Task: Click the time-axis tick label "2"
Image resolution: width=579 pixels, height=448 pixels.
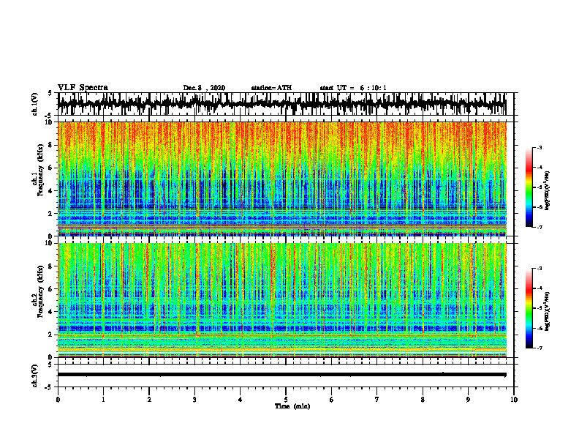Action: pos(149,400)
